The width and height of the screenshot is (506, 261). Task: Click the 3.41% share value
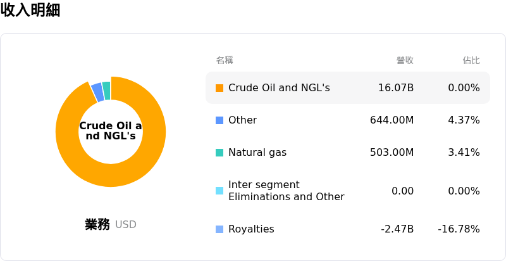pos(464,153)
